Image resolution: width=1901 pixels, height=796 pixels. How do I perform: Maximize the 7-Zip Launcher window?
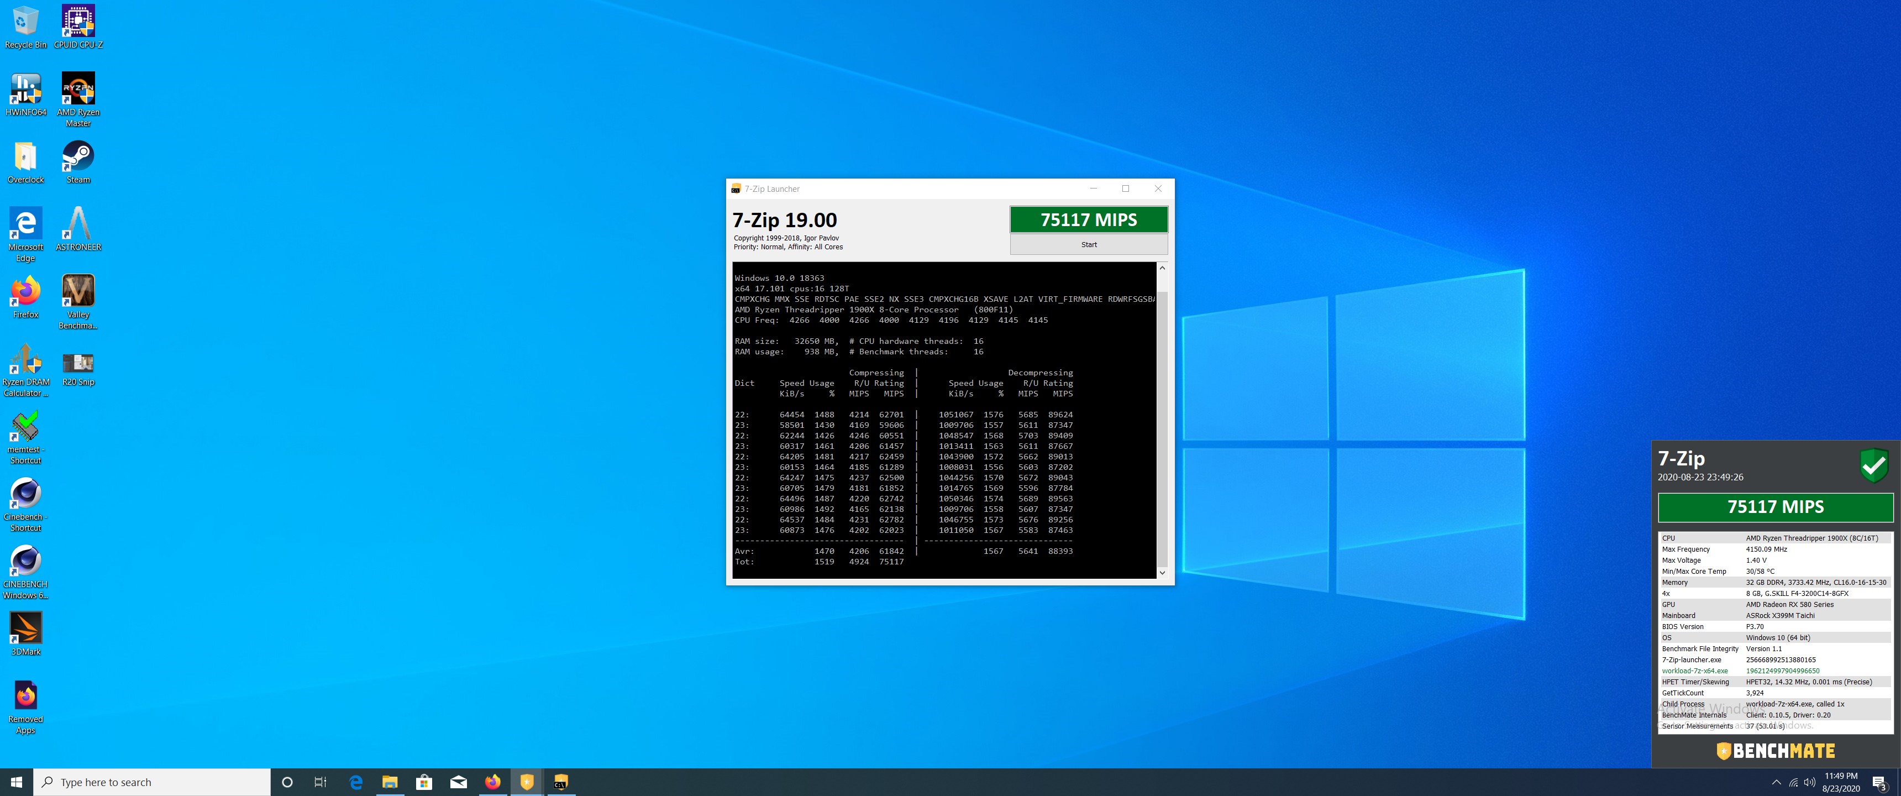[1125, 188]
